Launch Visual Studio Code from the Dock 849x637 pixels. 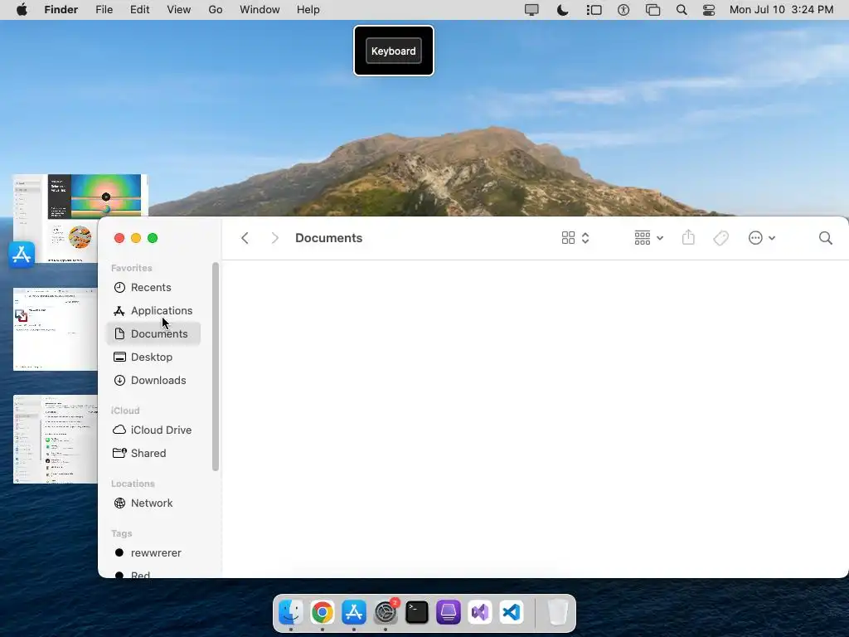pyautogui.click(x=511, y=612)
